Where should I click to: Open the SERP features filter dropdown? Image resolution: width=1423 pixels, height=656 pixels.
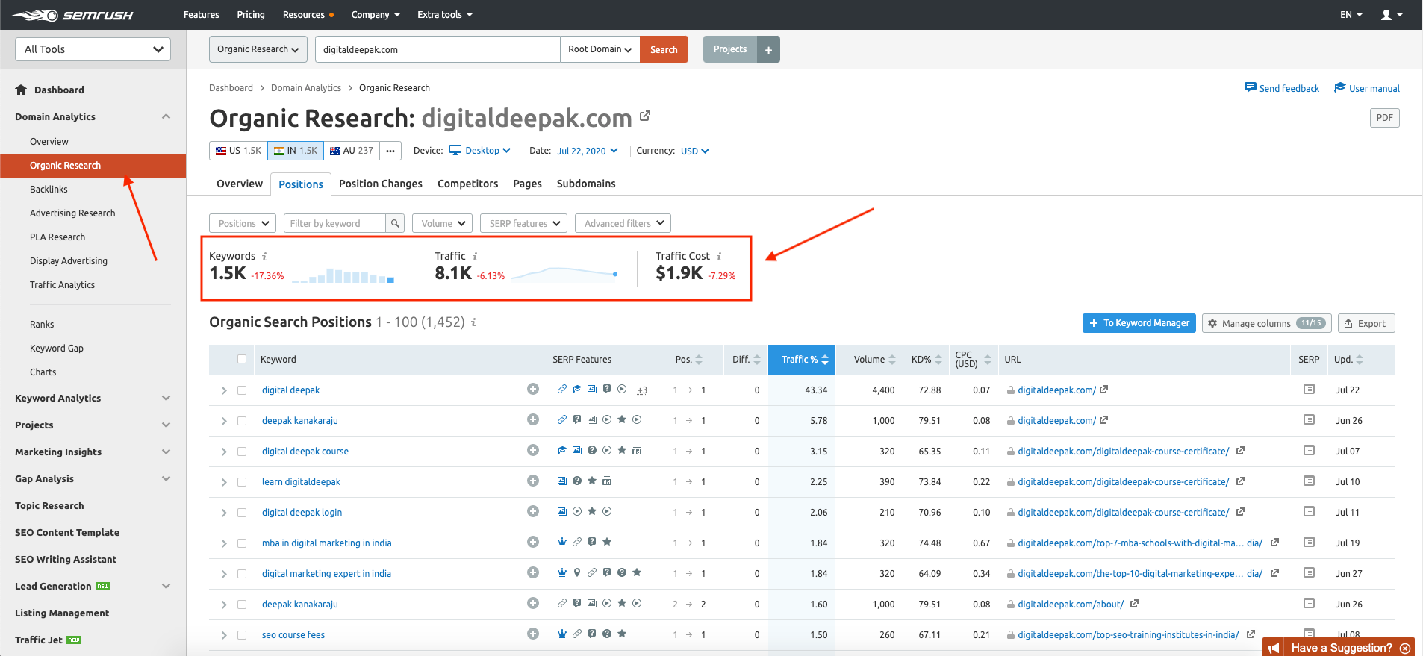click(x=523, y=223)
